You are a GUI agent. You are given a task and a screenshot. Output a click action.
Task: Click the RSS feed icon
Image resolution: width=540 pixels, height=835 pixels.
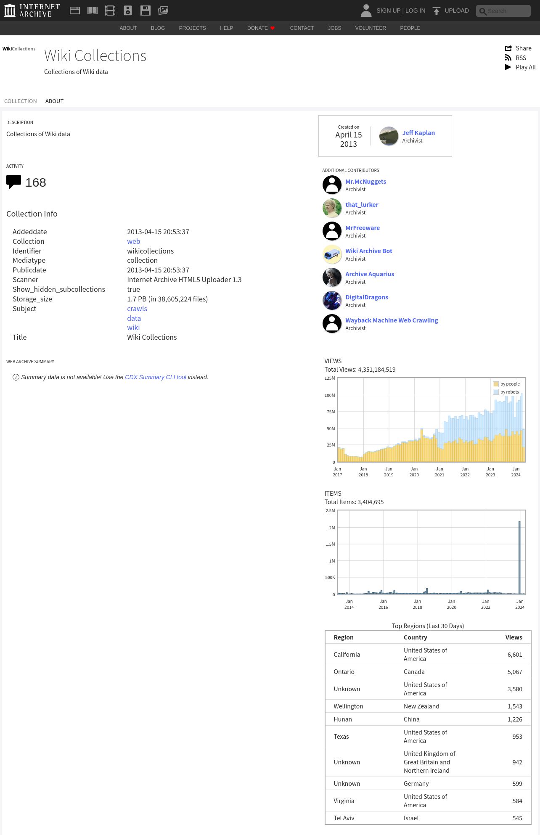[x=508, y=58]
